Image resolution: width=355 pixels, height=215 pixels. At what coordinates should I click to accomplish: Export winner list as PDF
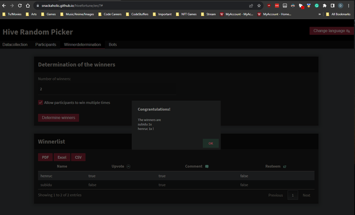pyautogui.click(x=45, y=158)
